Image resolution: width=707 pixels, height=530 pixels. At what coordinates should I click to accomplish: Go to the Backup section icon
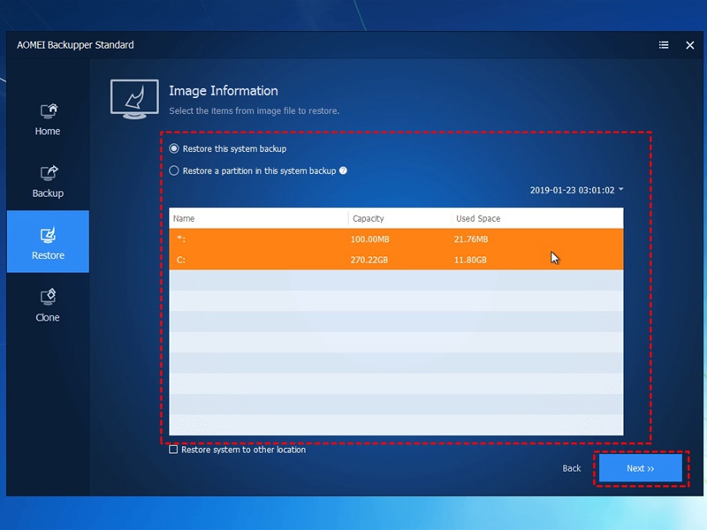click(x=49, y=173)
